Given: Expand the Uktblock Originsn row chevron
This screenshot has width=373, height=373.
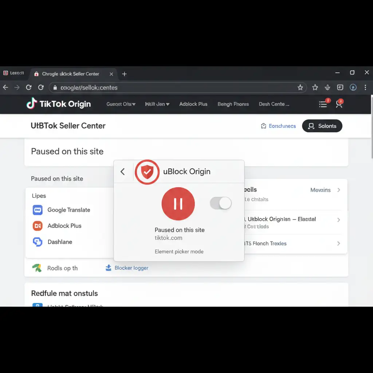Looking at the screenshot, I should coord(339,220).
